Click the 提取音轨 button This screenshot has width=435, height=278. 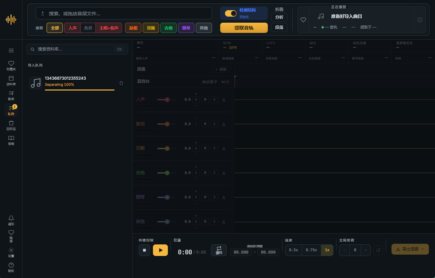click(244, 28)
